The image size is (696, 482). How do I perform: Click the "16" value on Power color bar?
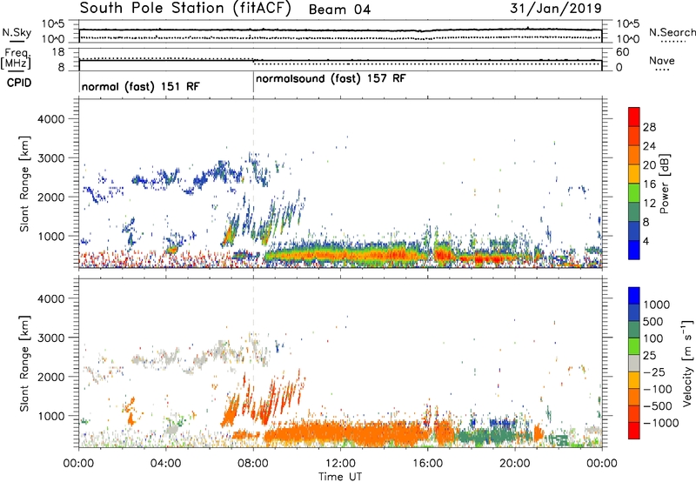[649, 184]
